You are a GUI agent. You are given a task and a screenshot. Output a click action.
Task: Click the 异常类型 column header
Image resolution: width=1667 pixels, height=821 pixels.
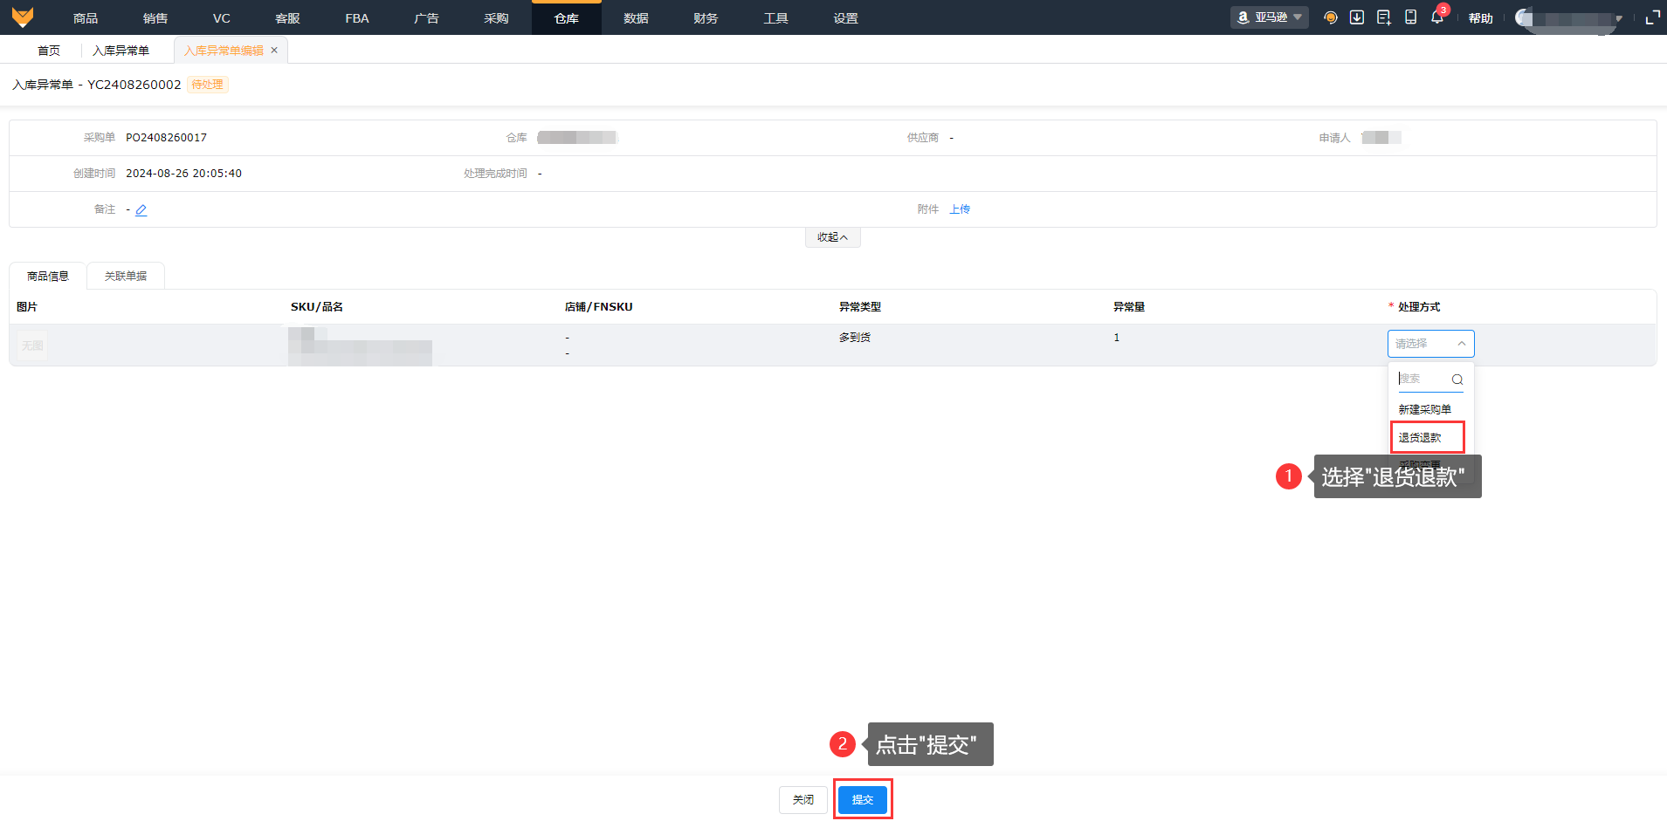(860, 307)
